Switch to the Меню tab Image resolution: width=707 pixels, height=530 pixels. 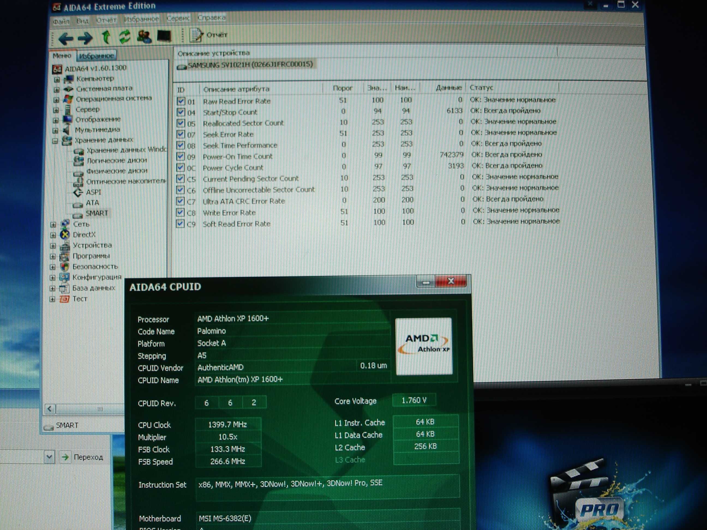pyautogui.click(x=62, y=56)
